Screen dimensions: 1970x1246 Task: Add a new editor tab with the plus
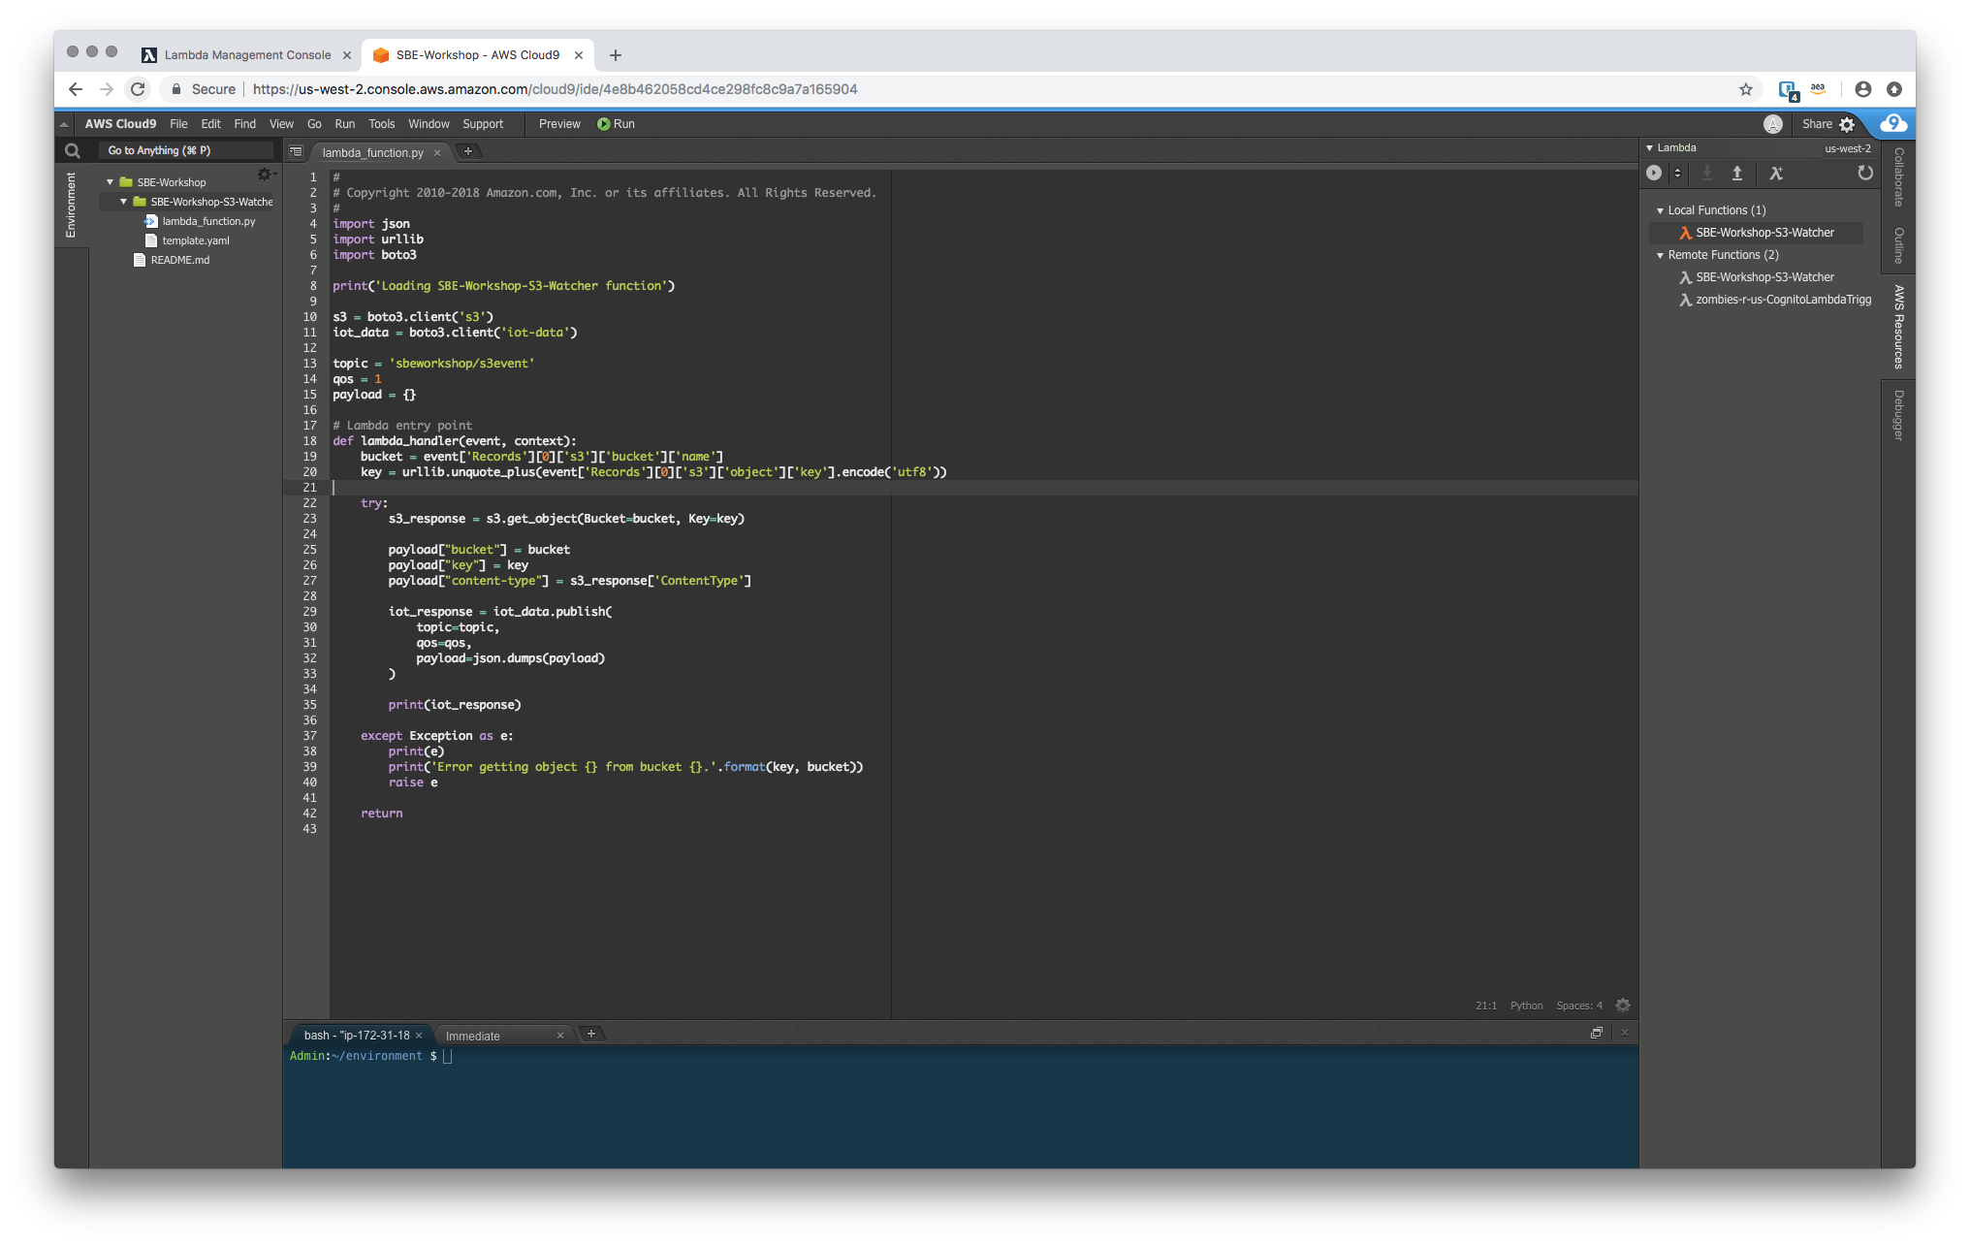pyautogui.click(x=468, y=151)
